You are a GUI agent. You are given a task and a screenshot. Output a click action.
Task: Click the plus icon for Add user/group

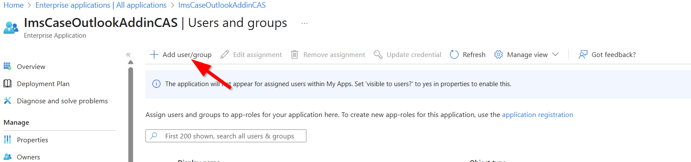(154, 54)
